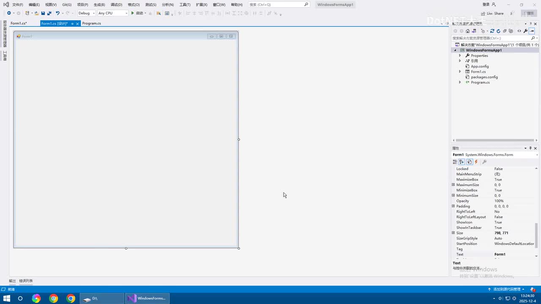Screen dimensions: 541x304
Task: Select packages.config in Solution Explorer
Action: pos(484,77)
